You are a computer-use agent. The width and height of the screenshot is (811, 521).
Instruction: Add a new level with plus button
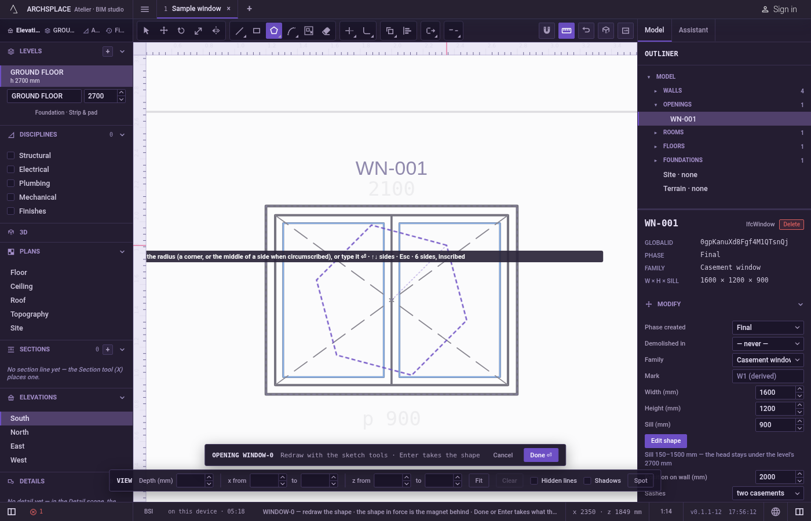pos(108,52)
